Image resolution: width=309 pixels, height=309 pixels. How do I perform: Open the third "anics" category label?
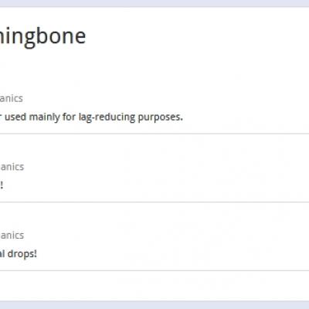point(12,236)
